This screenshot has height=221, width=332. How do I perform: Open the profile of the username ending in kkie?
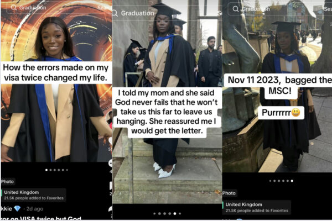(x=6, y=209)
